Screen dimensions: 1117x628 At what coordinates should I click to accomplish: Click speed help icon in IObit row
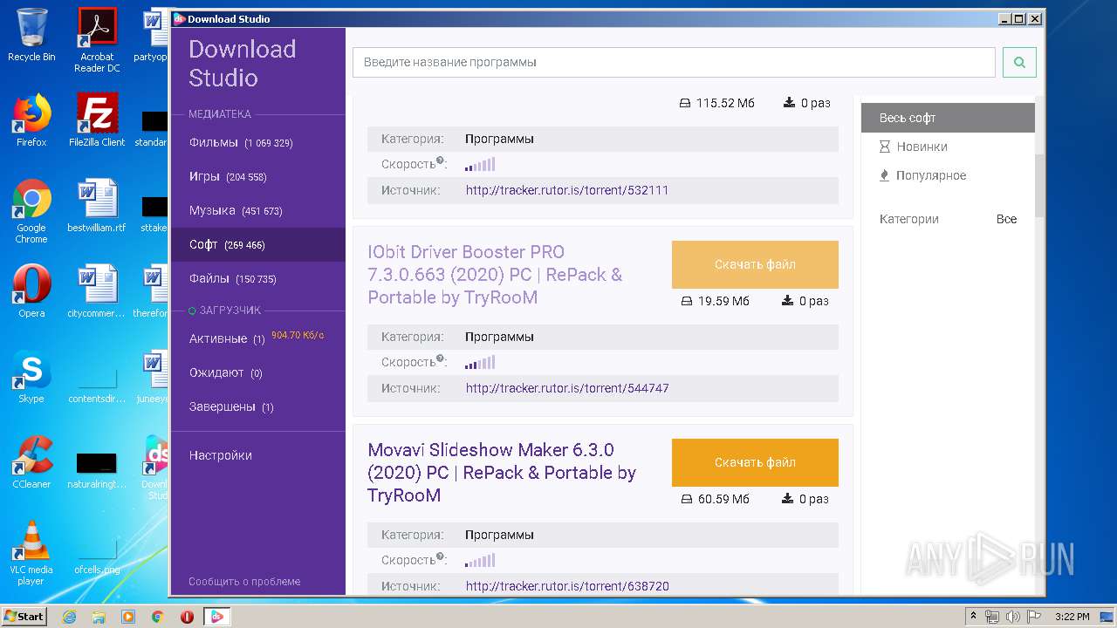pyautogui.click(x=441, y=358)
